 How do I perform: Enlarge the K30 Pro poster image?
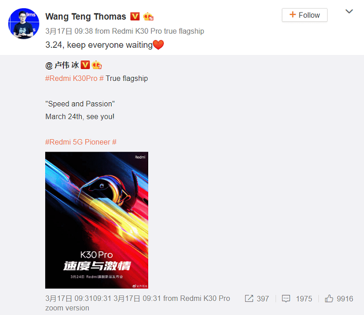[97, 220]
